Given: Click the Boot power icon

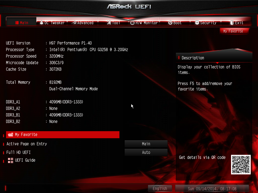Looking at the screenshot, I should pyautogui.click(x=170, y=22).
